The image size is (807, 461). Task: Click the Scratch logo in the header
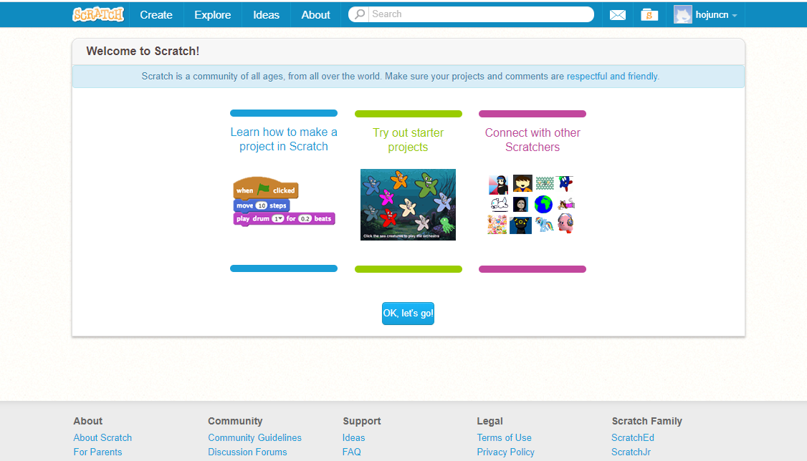(98, 14)
